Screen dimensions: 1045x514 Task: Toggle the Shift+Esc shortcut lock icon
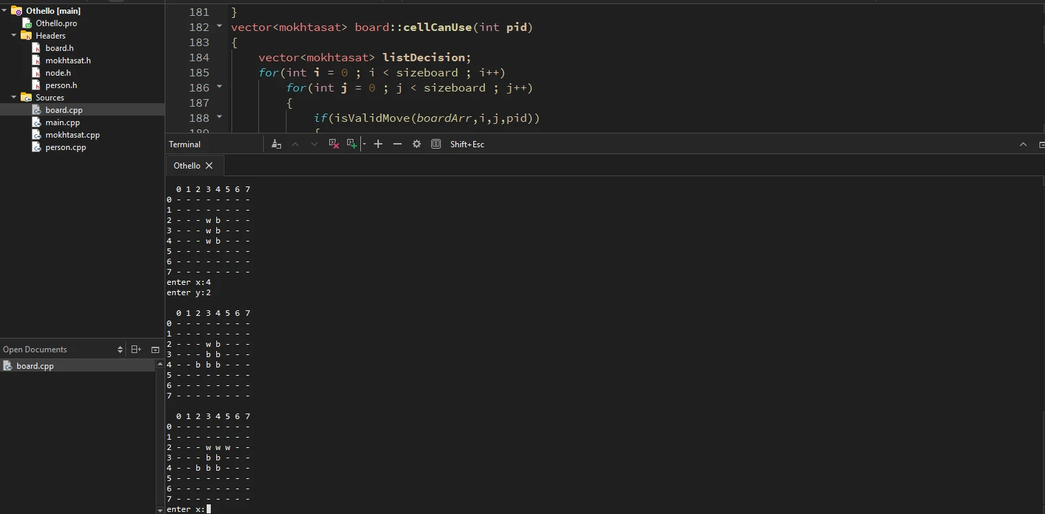436,144
